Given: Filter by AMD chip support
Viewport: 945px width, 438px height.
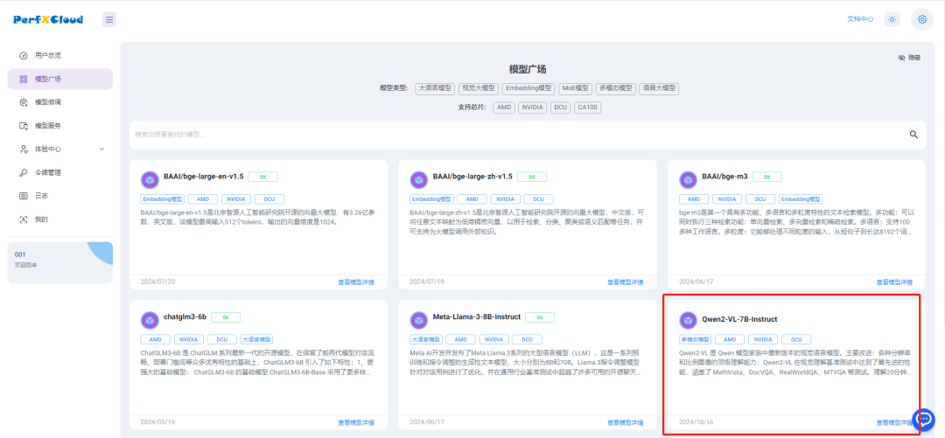Looking at the screenshot, I should (504, 108).
